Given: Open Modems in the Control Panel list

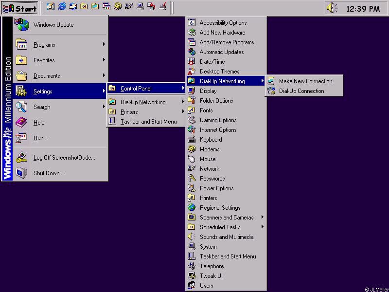Looking at the screenshot, I should coord(226,149).
